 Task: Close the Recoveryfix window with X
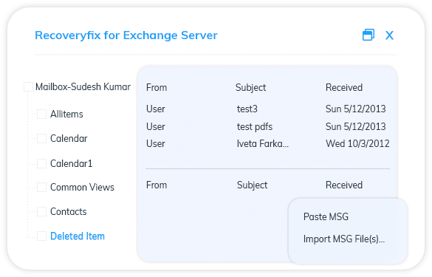(389, 35)
